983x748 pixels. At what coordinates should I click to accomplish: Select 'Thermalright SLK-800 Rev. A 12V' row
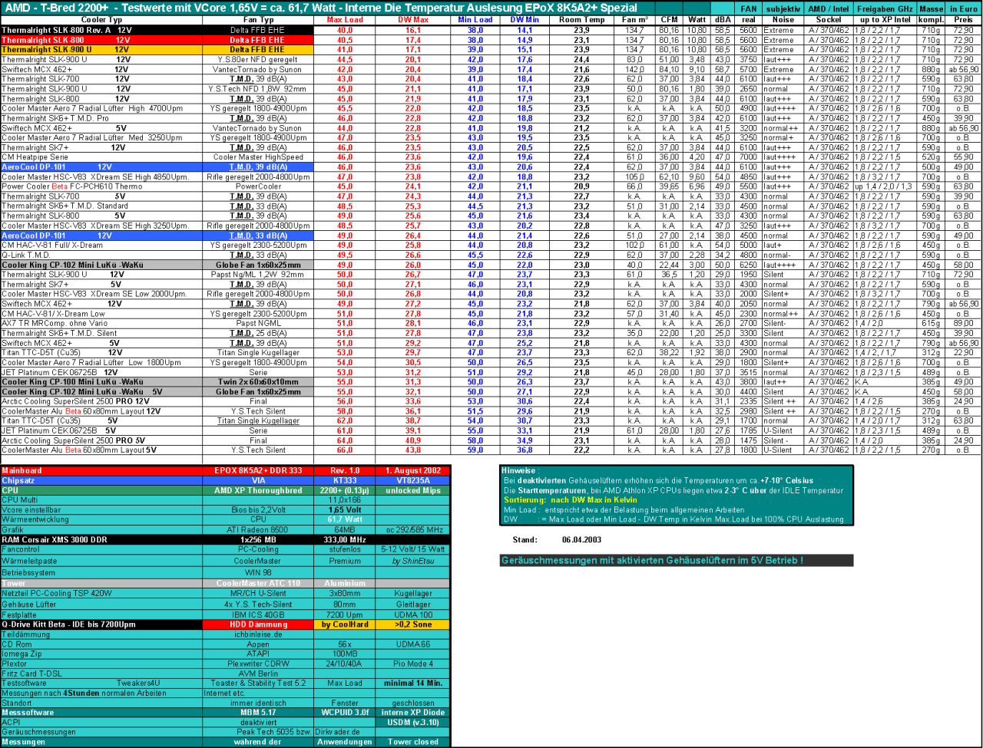[101, 29]
